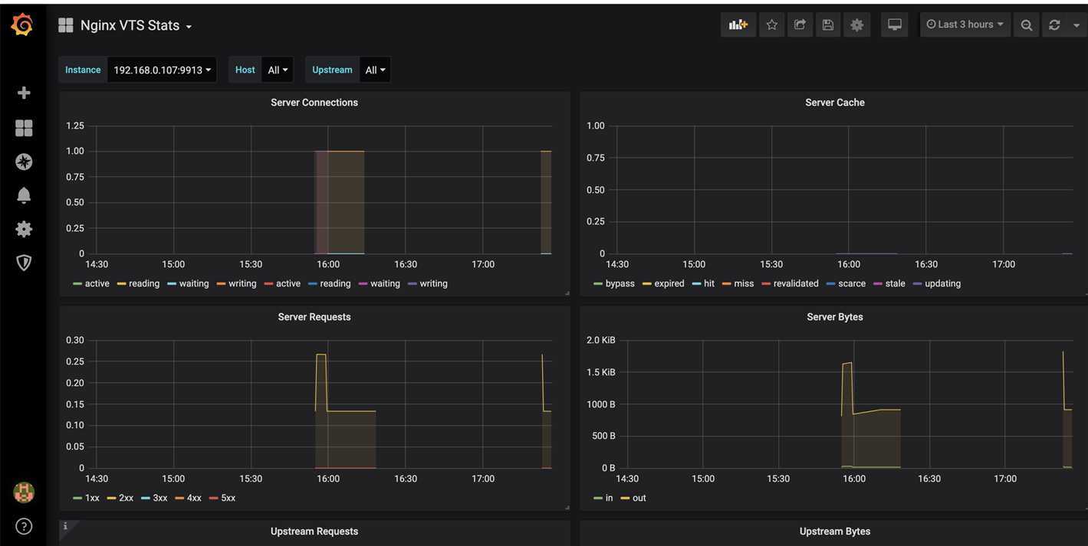The height and width of the screenshot is (546, 1088).
Task: Open the Server Connections panel title menu
Action: click(314, 103)
